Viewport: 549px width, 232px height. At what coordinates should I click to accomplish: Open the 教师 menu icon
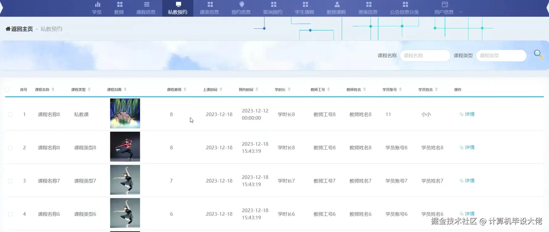tap(120, 4)
